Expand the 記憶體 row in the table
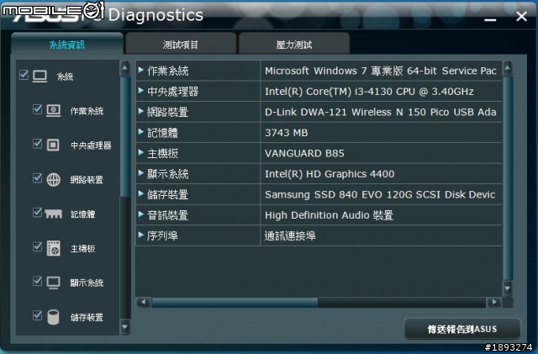538x354 pixels. [x=140, y=132]
